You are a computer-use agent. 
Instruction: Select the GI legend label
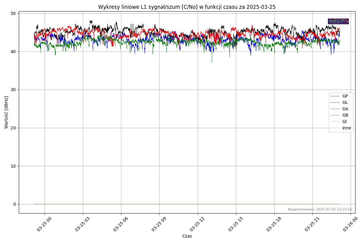click(344, 122)
